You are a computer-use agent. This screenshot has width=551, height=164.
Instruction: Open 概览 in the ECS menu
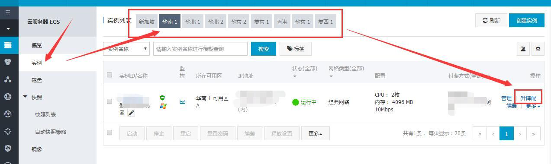coord(37,45)
